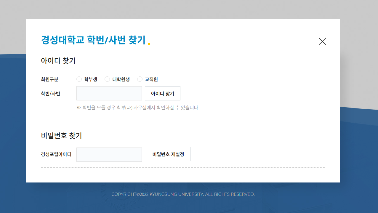Close the 학번/사번 찾기 dialog with X
The width and height of the screenshot is (378, 213).
322,41
